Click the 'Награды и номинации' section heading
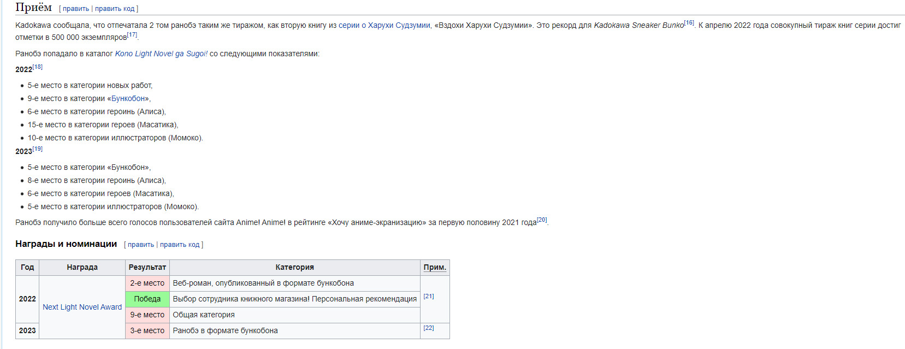The width and height of the screenshot is (905, 349). (x=66, y=244)
